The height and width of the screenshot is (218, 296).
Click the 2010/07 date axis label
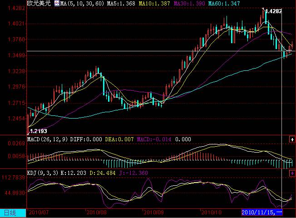pyautogui.click(x=39, y=213)
